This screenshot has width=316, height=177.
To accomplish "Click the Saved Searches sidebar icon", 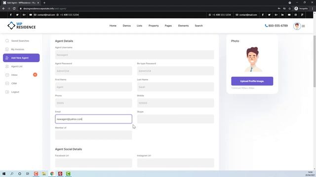I will tap(7, 41).
